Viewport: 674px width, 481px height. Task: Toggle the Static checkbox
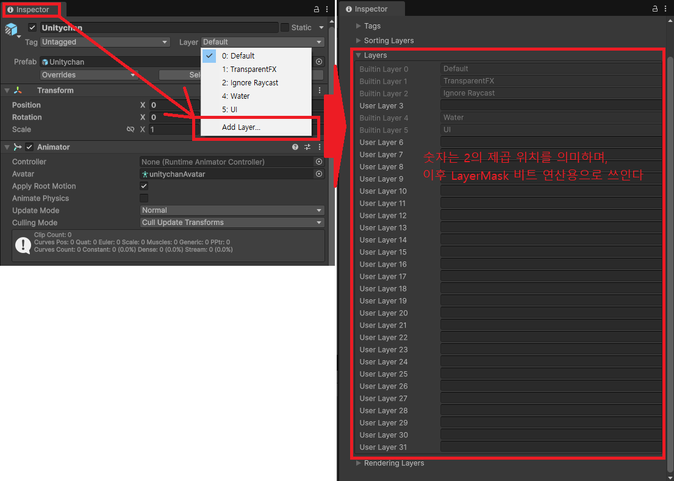point(285,27)
